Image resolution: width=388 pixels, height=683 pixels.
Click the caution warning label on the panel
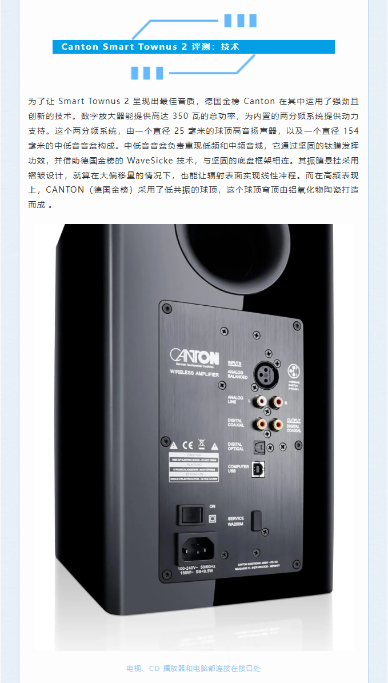click(x=193, y=468)
